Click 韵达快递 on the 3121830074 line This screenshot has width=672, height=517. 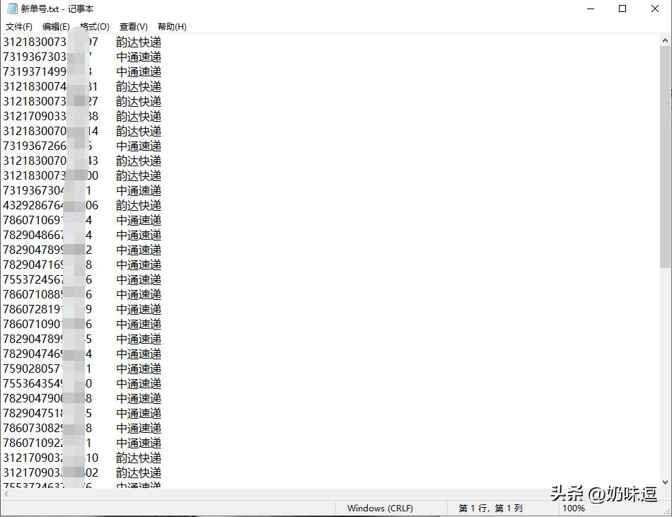(x=139, y=86)
